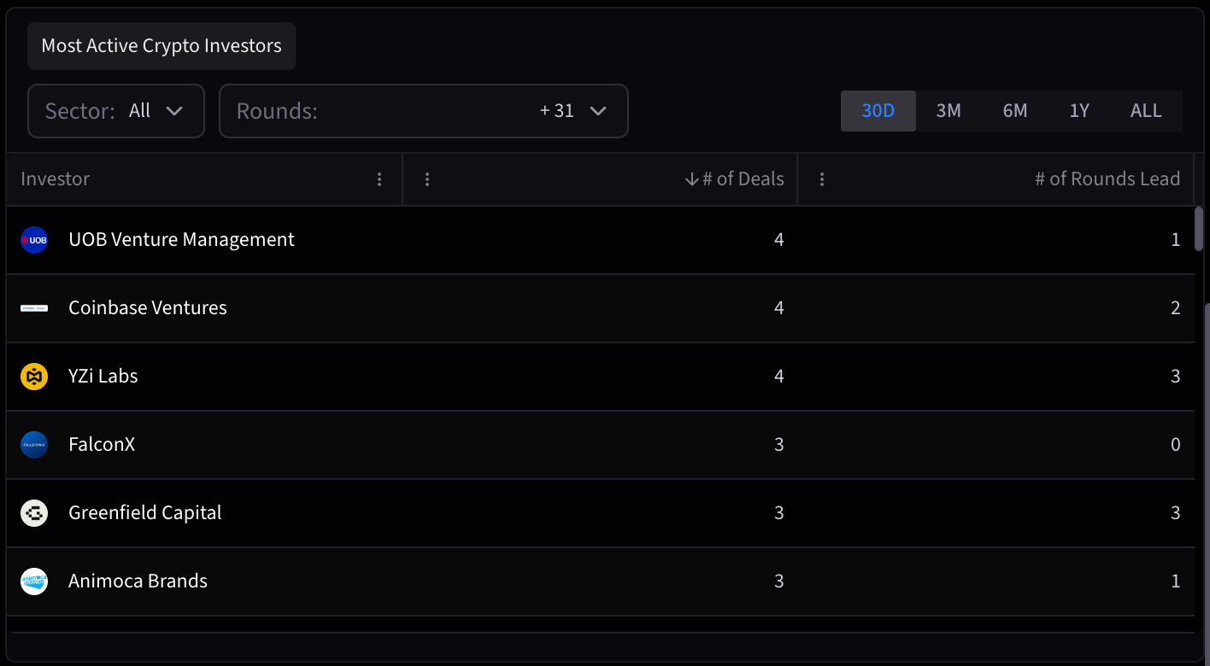Click the Most Active Crypto Investors title

pyautogui.click(x=162, y=46)
